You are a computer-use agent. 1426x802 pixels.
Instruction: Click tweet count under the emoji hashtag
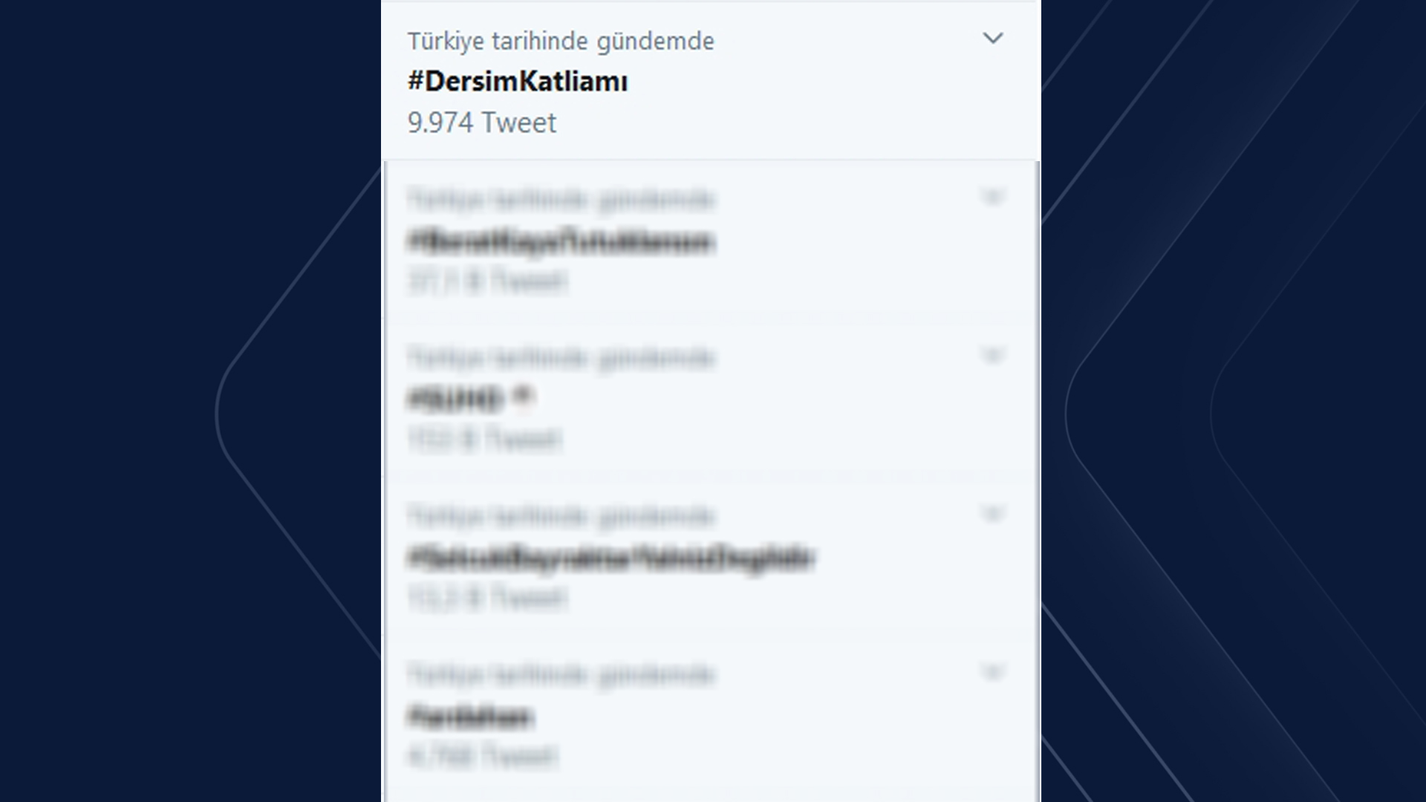(x=484, y=440)
